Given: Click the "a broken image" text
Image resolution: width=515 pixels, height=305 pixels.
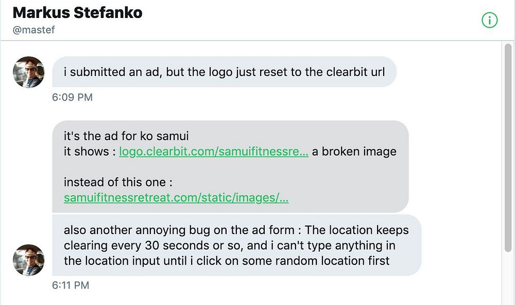Looking at the screenshot, I should pos(354,151).
